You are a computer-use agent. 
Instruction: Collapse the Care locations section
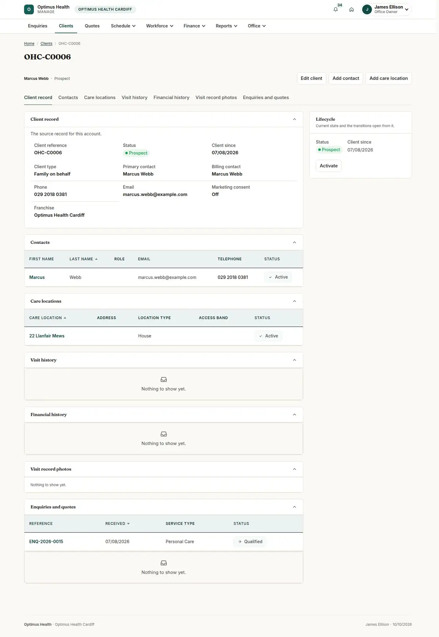294,301
